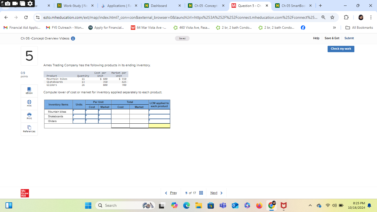Switch to the Work-Study tab
The width and height of the screenshot is (377, 212).
coord(75,6)
